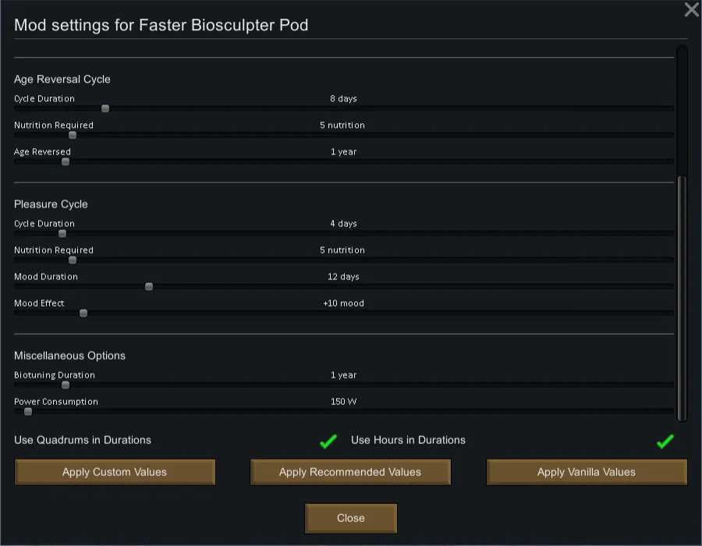
Task: Click the Use Hours in Durations label
Action: [x=408, y=440]
